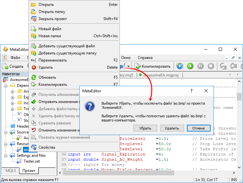Click the Убрать button in dialog
243x183 pixels.
[145, 128]
